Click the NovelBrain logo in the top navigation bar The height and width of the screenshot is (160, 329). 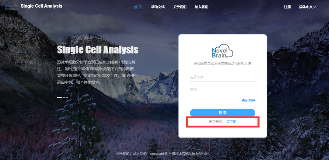point(11,6)
